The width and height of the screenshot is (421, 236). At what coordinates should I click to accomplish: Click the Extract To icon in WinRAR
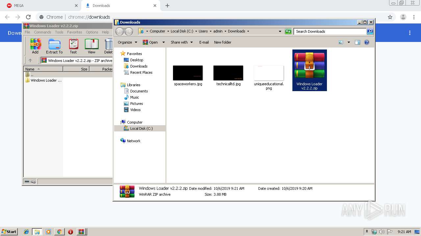coord(54,46)
